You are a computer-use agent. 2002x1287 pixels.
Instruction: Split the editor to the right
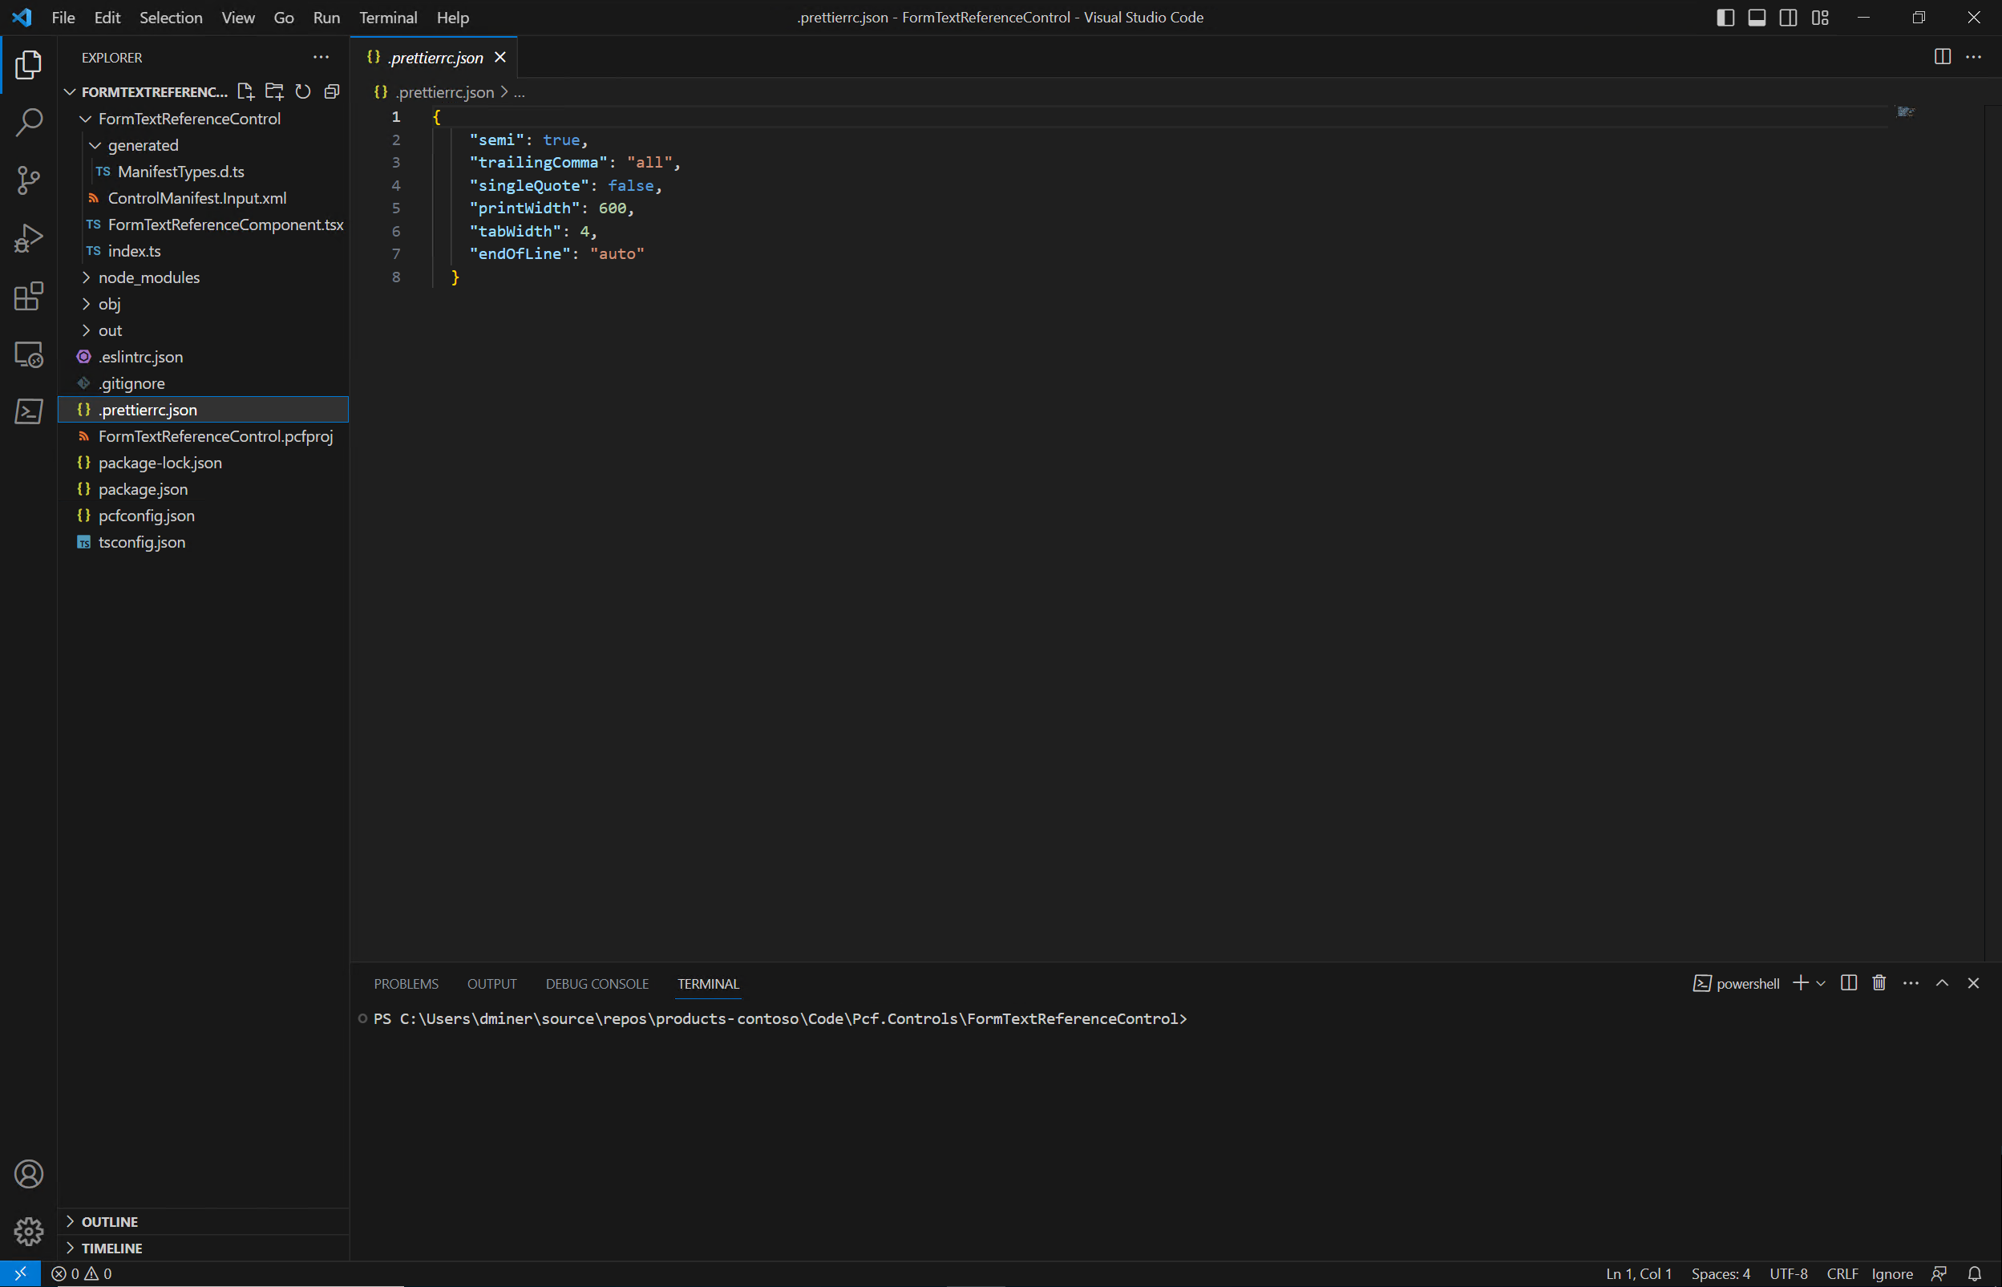click(x=1943, y=57)
